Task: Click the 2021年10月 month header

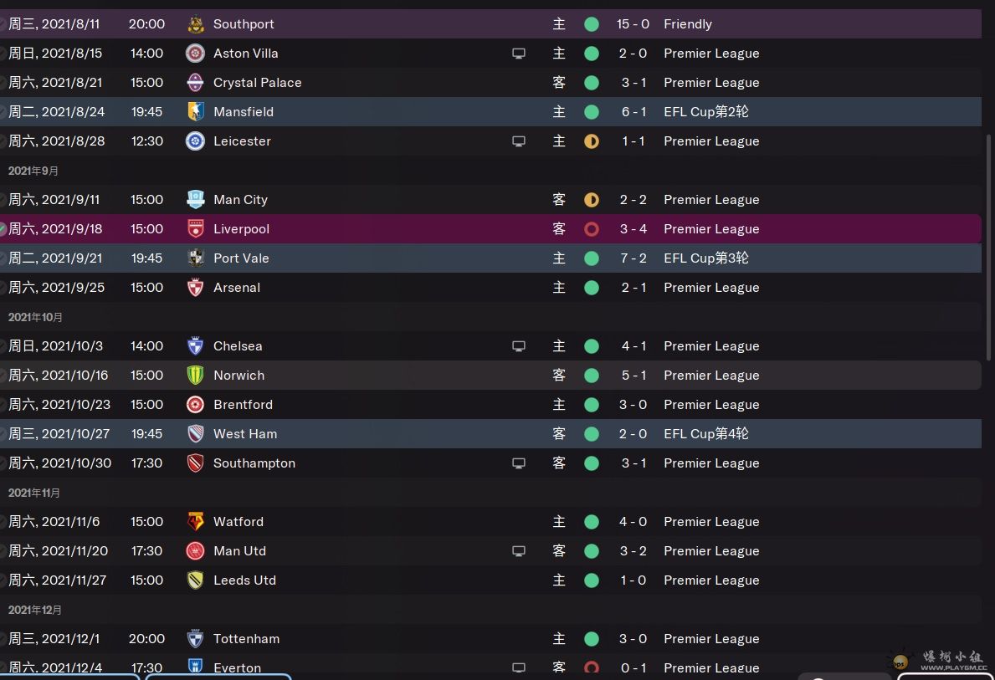Action: [x=35, y=317]
